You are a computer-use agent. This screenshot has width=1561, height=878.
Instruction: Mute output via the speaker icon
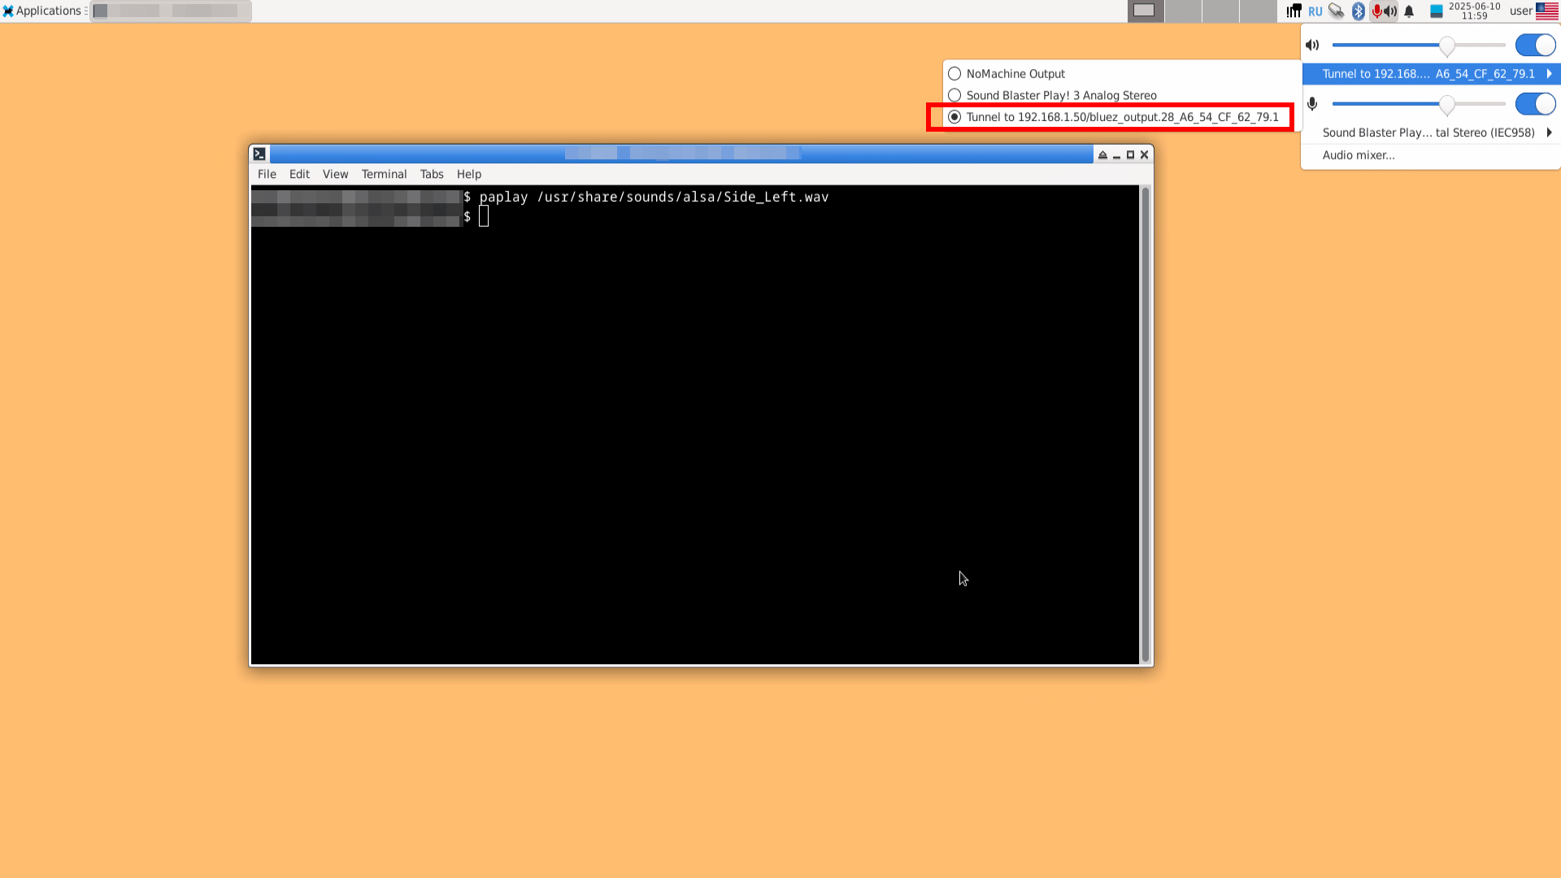coord(1312,46)
